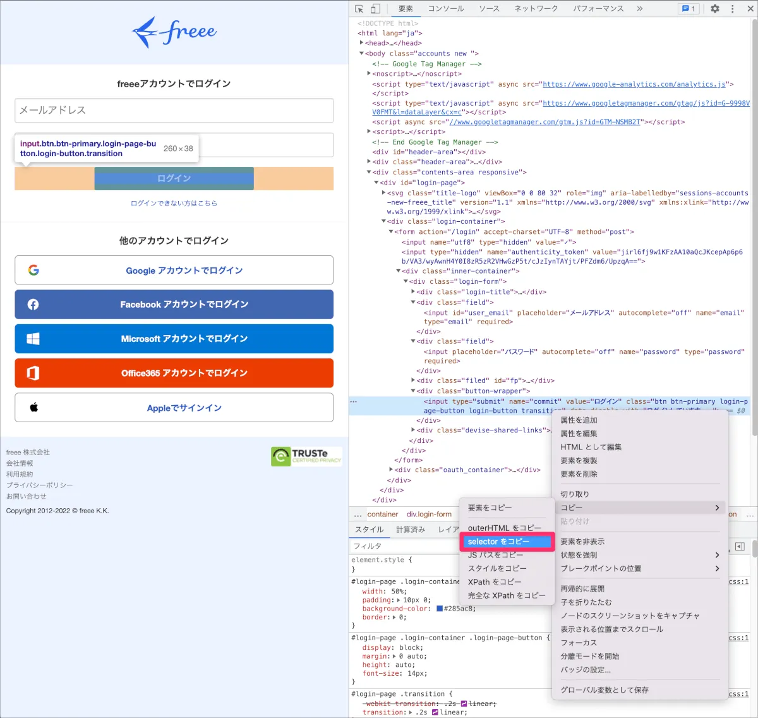Show more DevTools tabs chevron
758x718 pixels.
(x=640, y=9)
